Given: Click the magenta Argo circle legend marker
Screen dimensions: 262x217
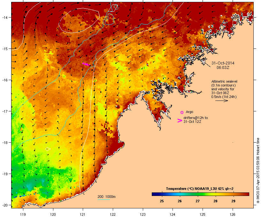Looking at the screenshot, I should tap(182, 113).
